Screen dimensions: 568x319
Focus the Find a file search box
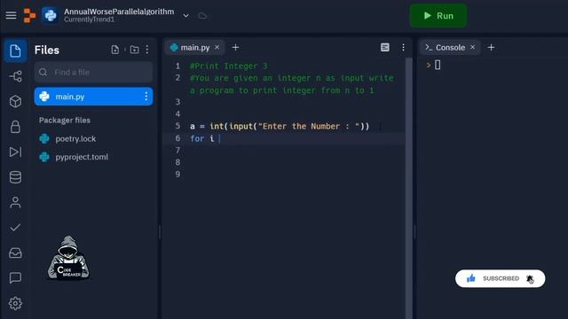[93, 73]
